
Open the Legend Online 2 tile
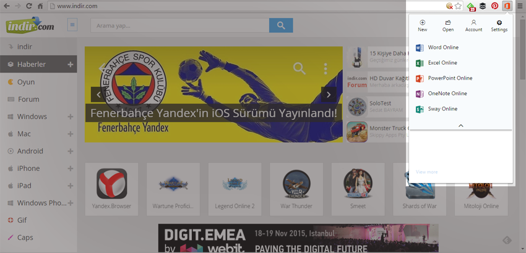(235, 189)
